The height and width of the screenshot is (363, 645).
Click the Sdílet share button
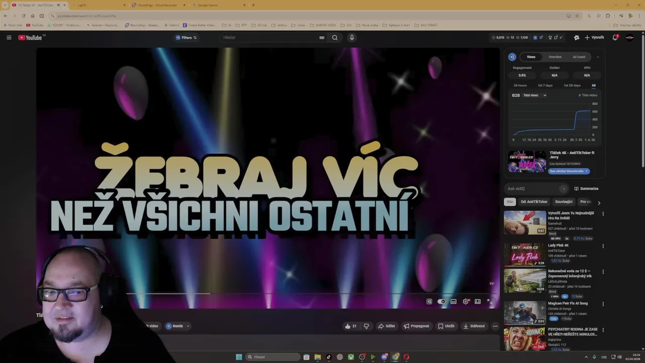pyautogui.click(x=386, y=326)
